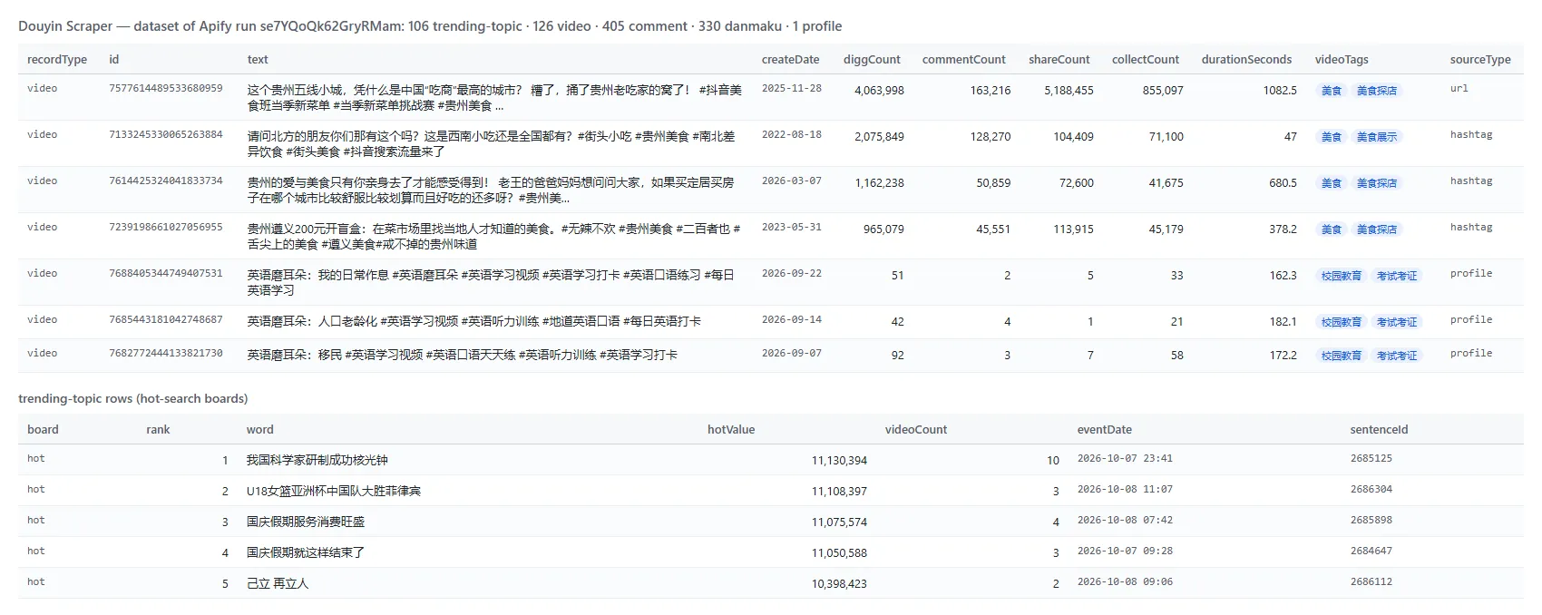1542x615 pixels.
Task: Click 考试考证 tag in the 172.2 duration row
Action: pos(1396,356)
